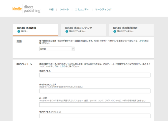Click こちら link in book title description
The image size is (168, 121).
63,66
